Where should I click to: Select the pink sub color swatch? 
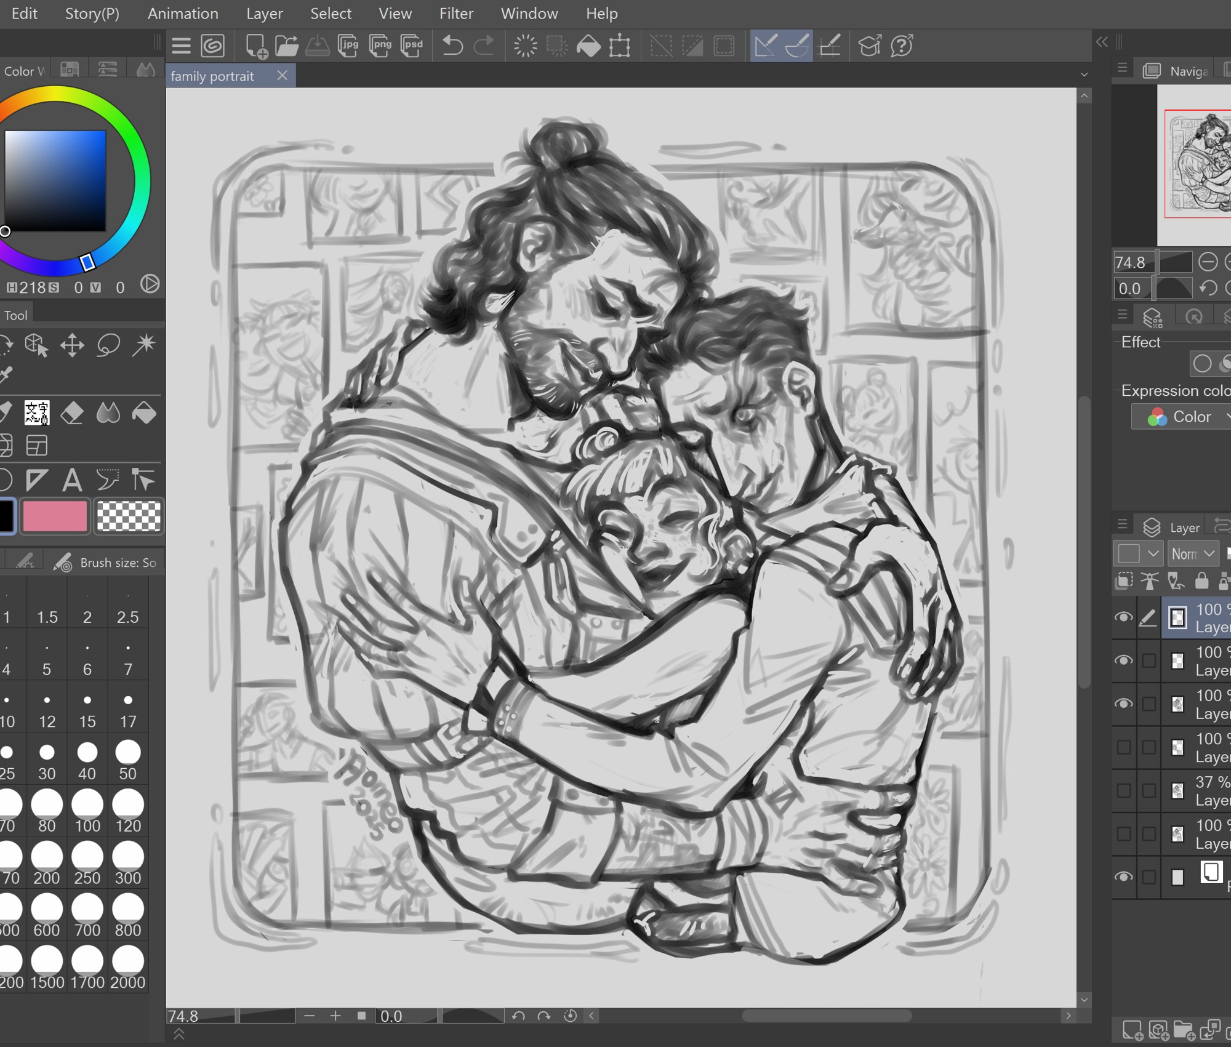coord(55,516)
